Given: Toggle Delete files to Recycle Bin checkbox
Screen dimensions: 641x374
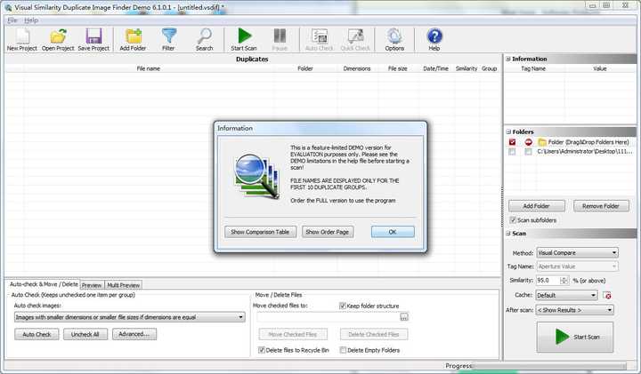Looking at the screenshot, I should coord(262,350).
